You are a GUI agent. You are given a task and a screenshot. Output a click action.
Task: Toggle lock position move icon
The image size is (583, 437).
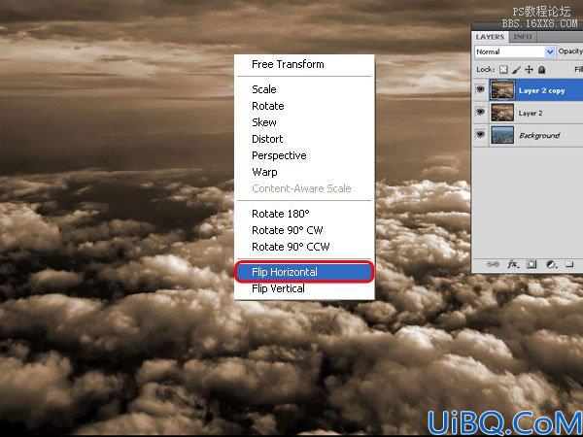coord(530,70)
